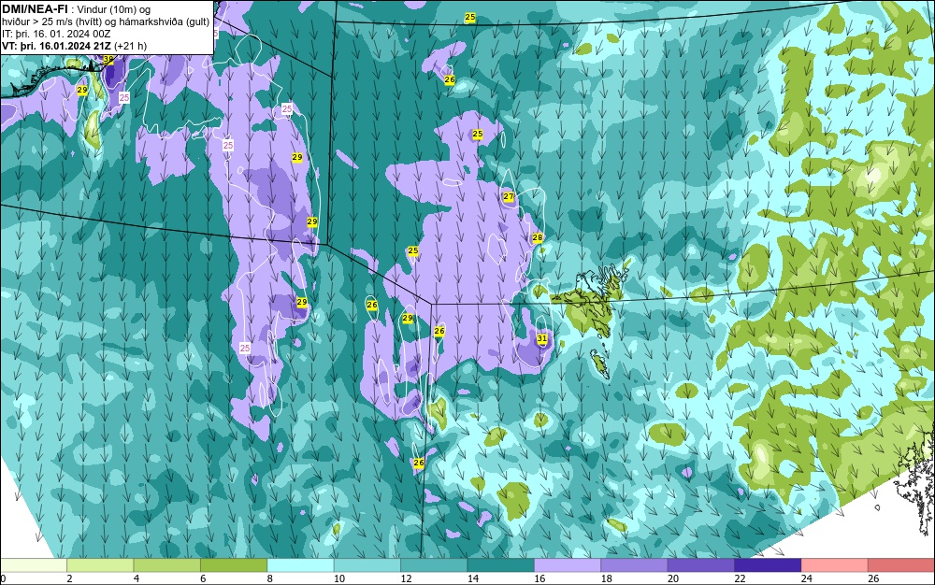Click the 20–22 m/s violet legend swatch
The height and width of the screenshot is (585, 935).
tap(701, 565)
